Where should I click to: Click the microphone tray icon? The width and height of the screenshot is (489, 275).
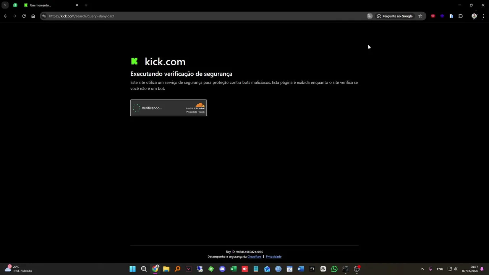tap(430, 269)
